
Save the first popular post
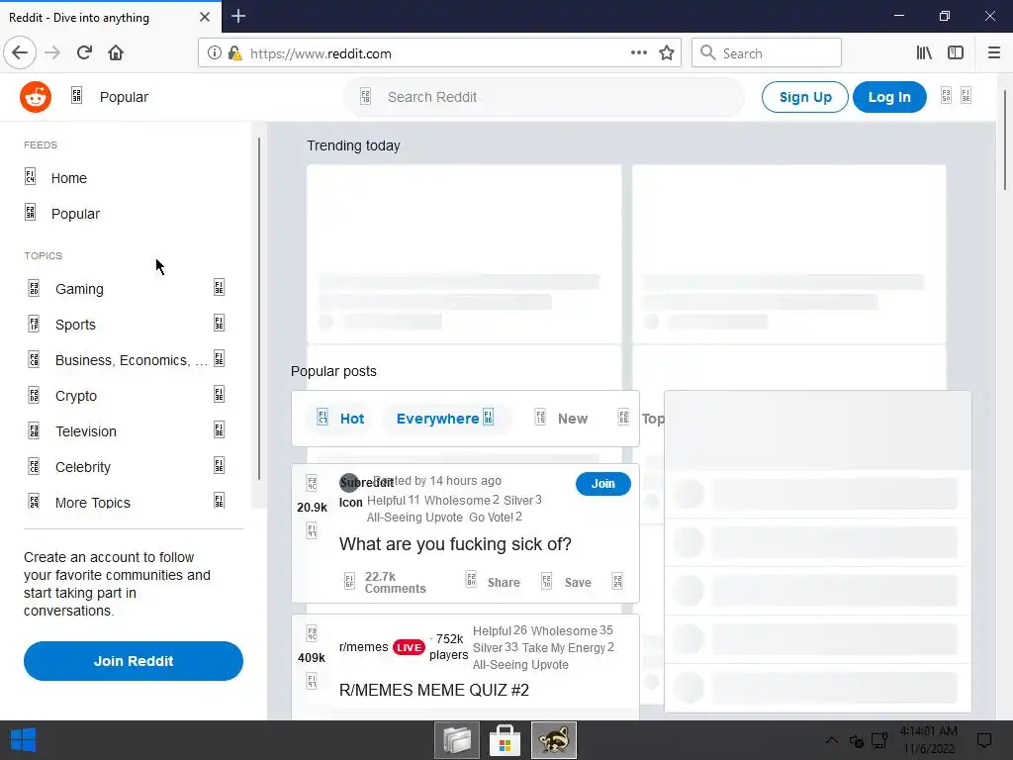pyautogui.click(x=567, y=582)
